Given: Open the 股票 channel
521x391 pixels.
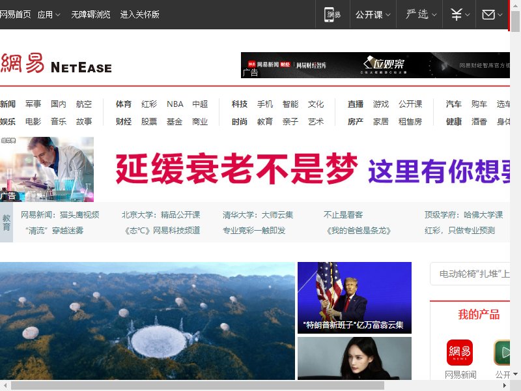Looking at the screenshot, I should click(x=149, y=122).
